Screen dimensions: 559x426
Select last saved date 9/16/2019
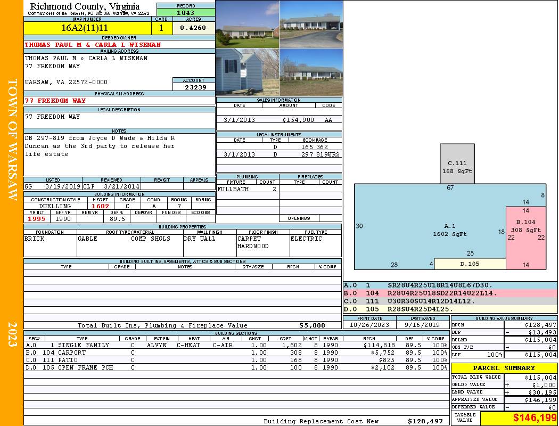click(423, 325)
